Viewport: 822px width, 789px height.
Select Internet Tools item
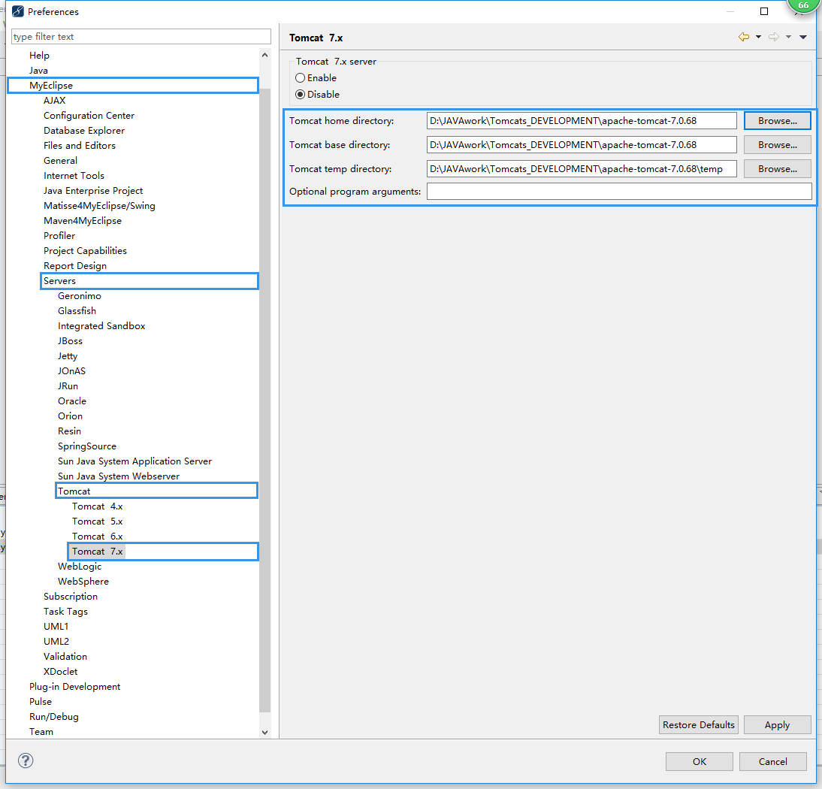click(74, 176)
